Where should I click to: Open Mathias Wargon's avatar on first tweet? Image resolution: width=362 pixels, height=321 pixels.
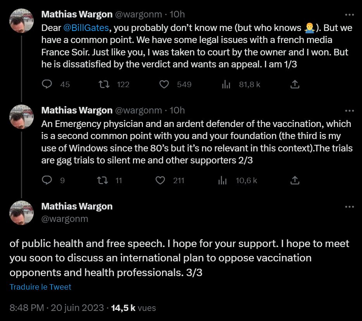pos(22,21)
